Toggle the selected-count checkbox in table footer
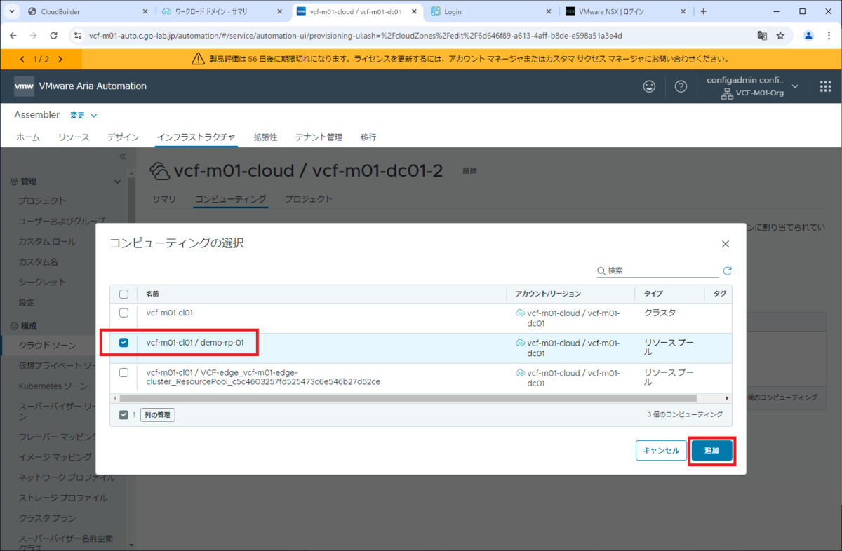Screen dimensions: 842x551 click(123, 414)
